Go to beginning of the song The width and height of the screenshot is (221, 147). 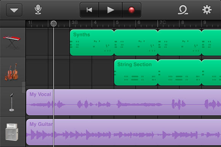click(x=90, y=10)
